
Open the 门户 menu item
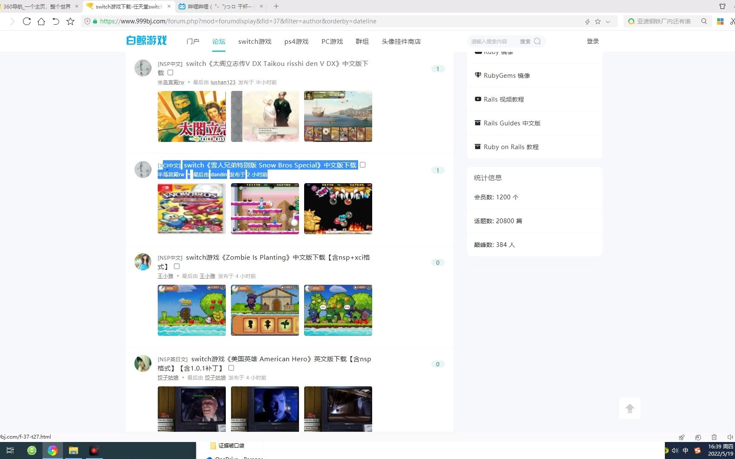(x=193, y=41)
